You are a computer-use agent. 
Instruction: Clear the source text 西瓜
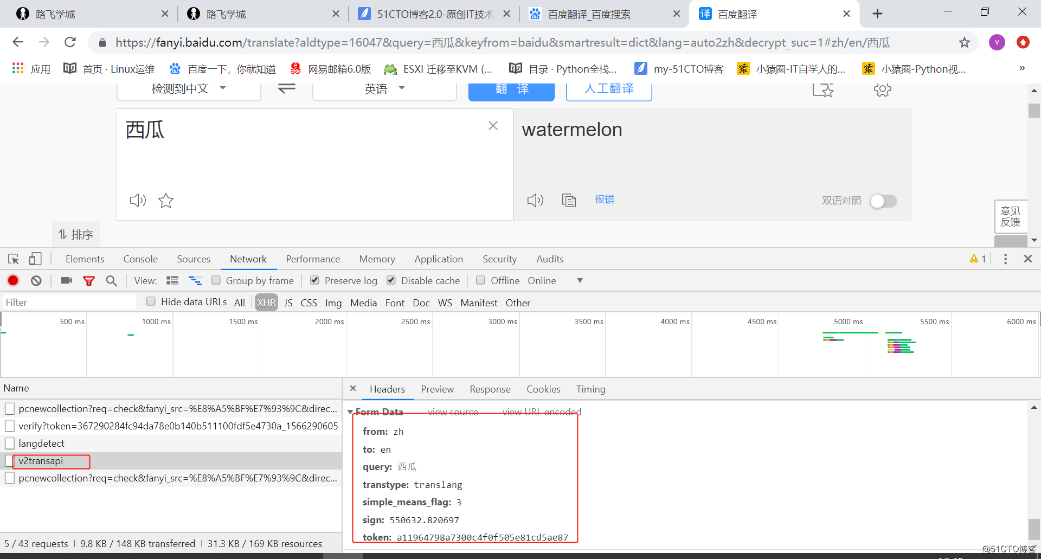(x=493, y=126)
